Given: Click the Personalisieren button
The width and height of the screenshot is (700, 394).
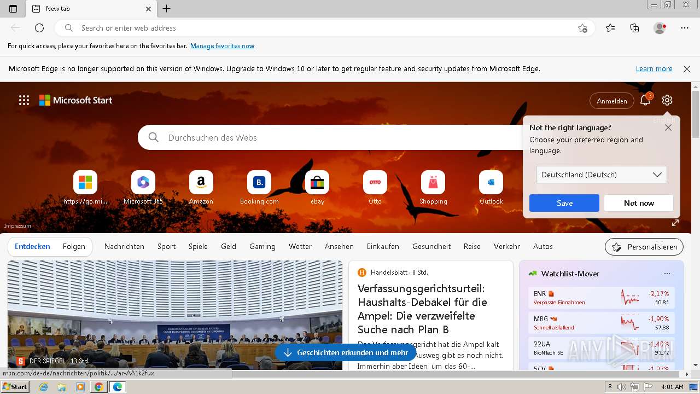Looking at the screenshot, I should (644, 247).
